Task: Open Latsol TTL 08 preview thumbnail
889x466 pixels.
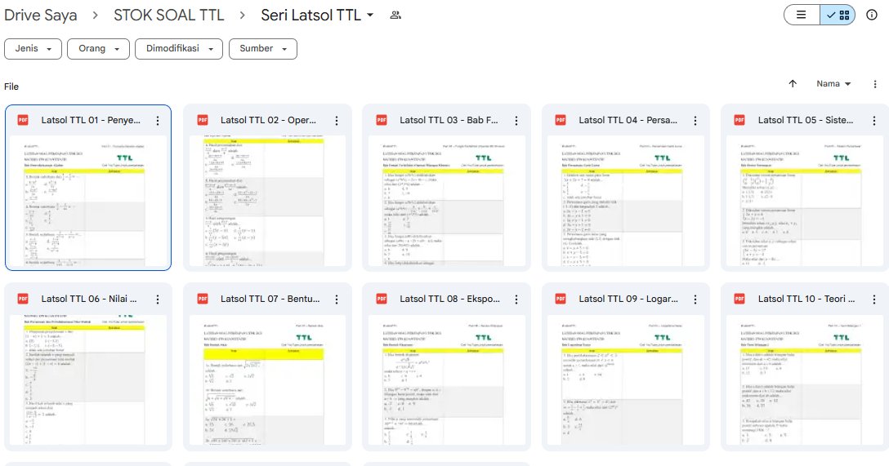Action: (446, 380)
